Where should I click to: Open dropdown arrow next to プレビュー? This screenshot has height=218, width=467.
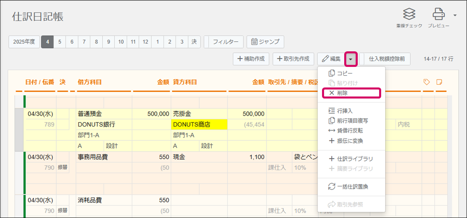point(455,16)
